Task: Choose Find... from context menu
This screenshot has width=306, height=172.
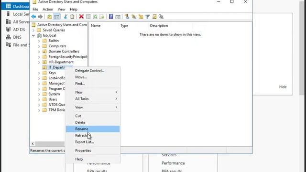Action: (x=93, y=84)
